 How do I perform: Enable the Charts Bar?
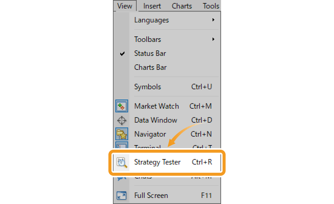(x=150, y=67)
